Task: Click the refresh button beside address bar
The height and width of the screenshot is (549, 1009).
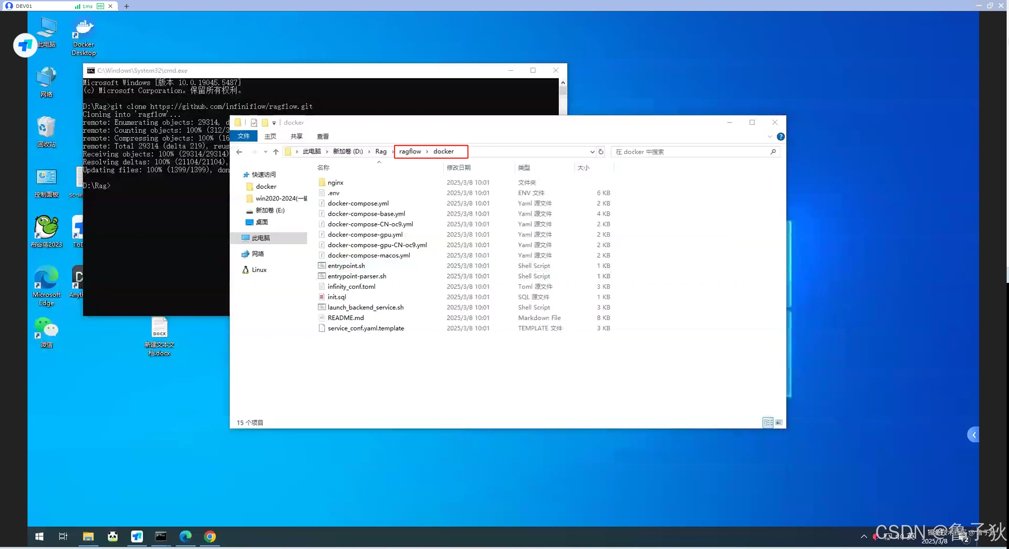Action: pyautogui.click(x=601, y=152)
